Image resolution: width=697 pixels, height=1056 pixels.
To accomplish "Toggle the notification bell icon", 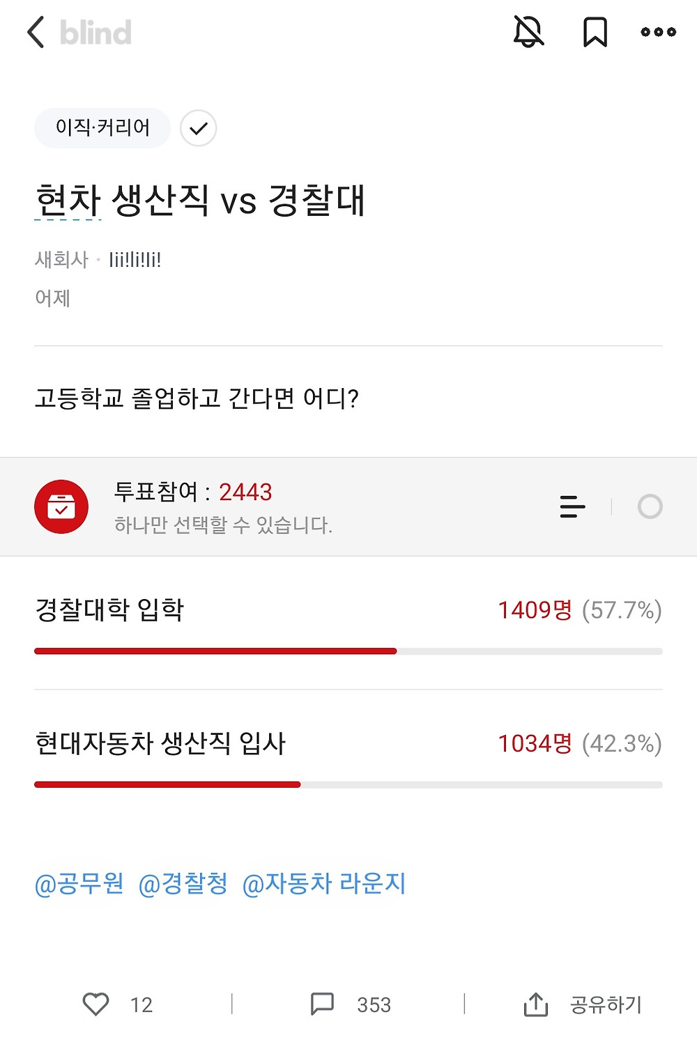I will click(x=528, y=32).
